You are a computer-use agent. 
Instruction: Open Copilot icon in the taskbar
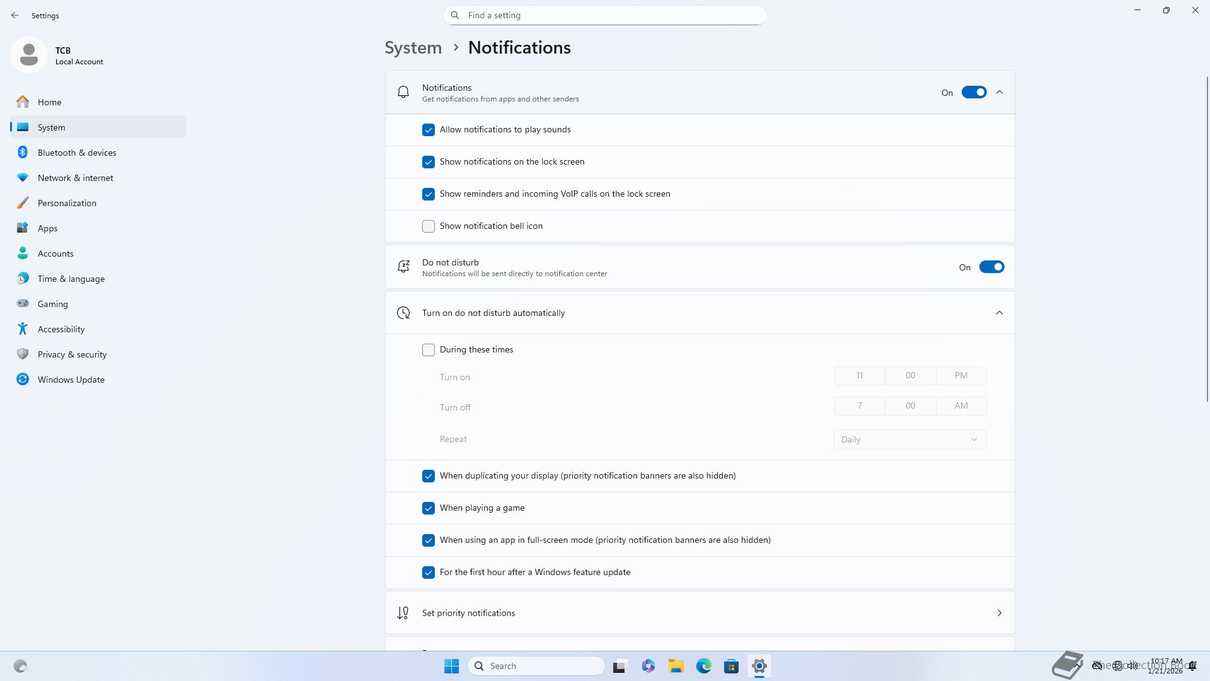pos(648,666)
